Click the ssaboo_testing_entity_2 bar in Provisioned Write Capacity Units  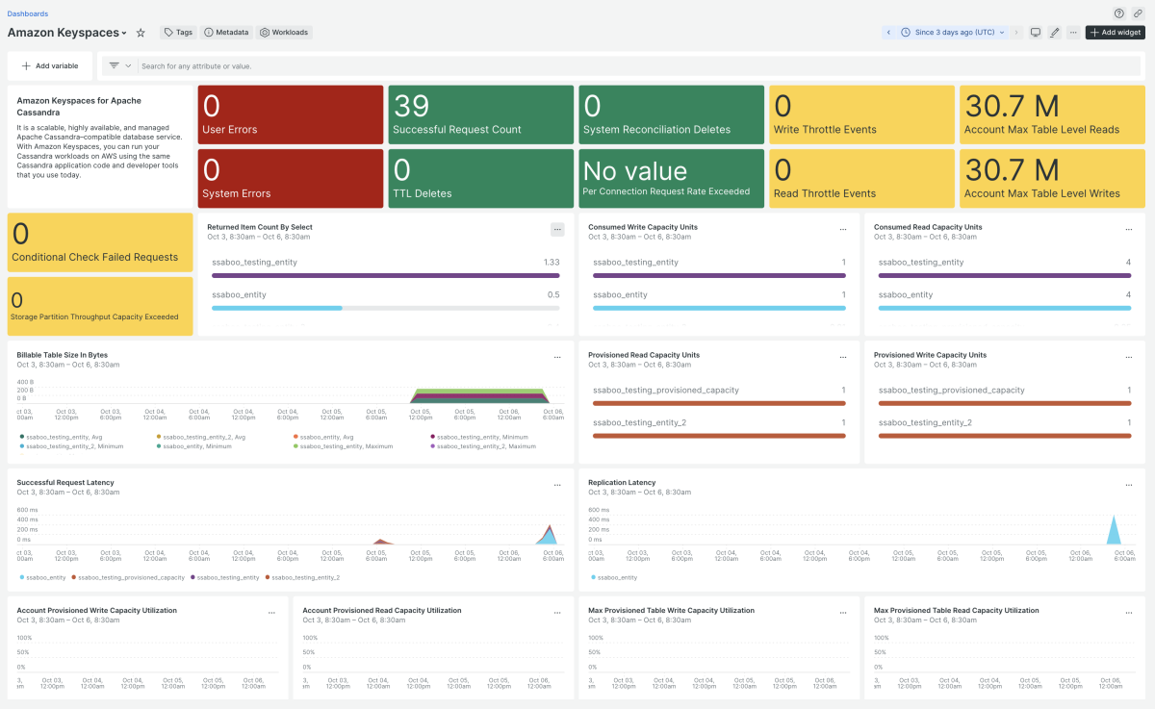(x=1006, y=436)
